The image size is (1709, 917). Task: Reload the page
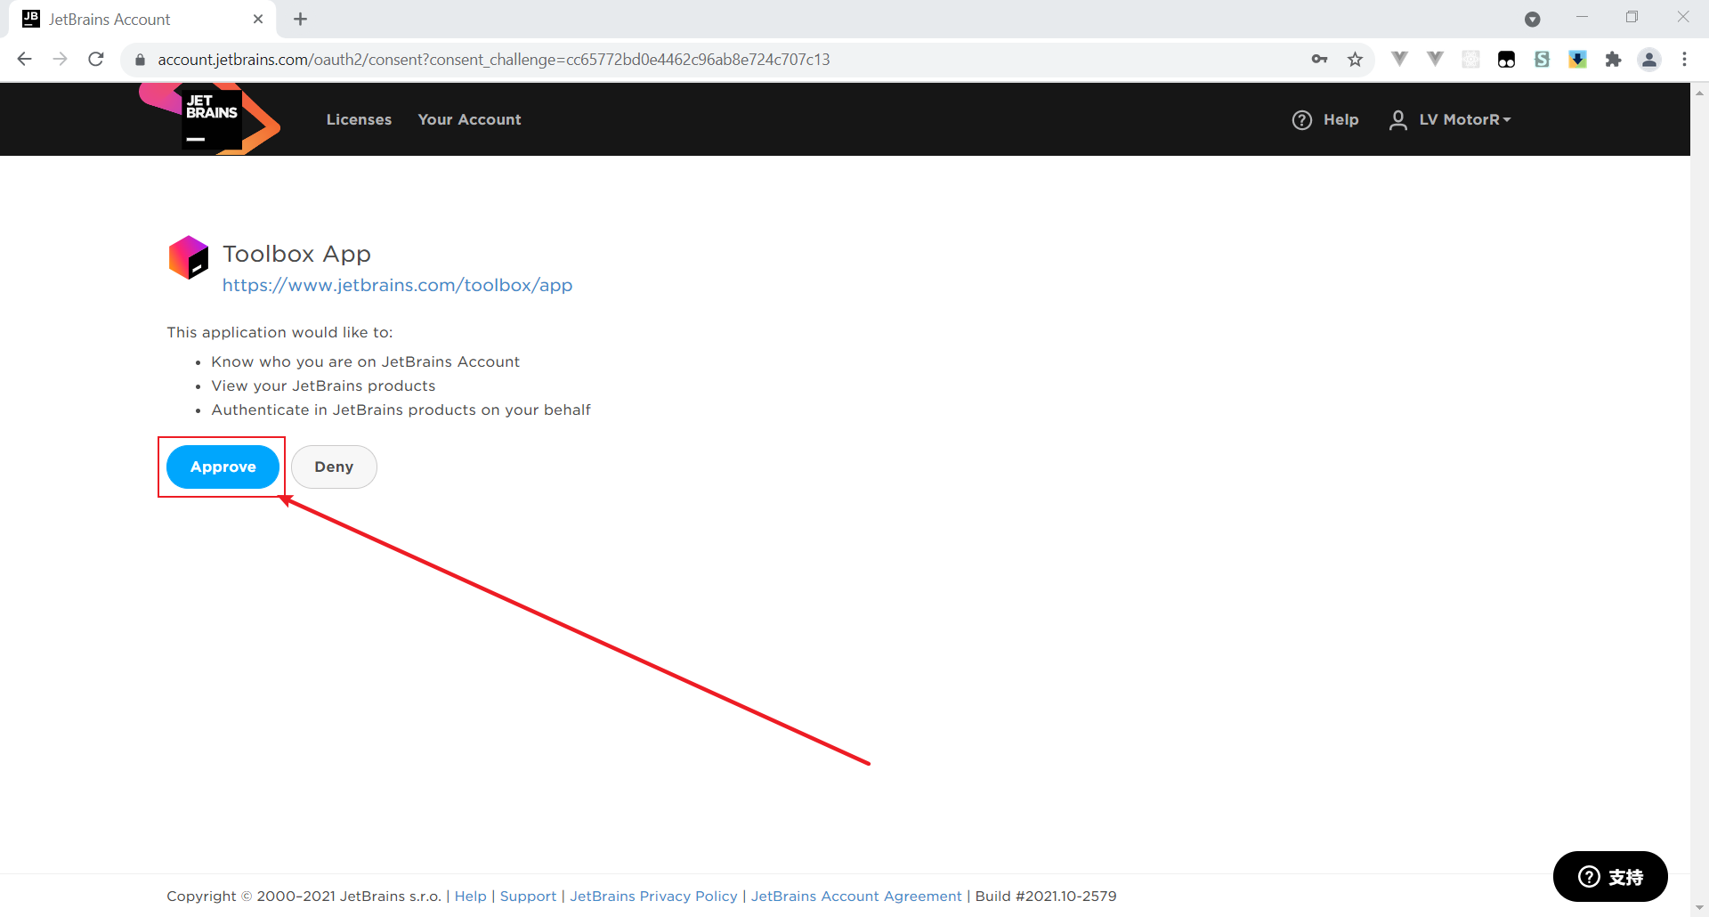coord(96,60)
